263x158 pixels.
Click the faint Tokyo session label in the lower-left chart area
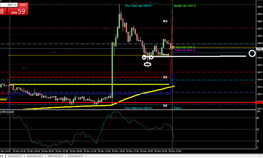[x=24, y=68]
